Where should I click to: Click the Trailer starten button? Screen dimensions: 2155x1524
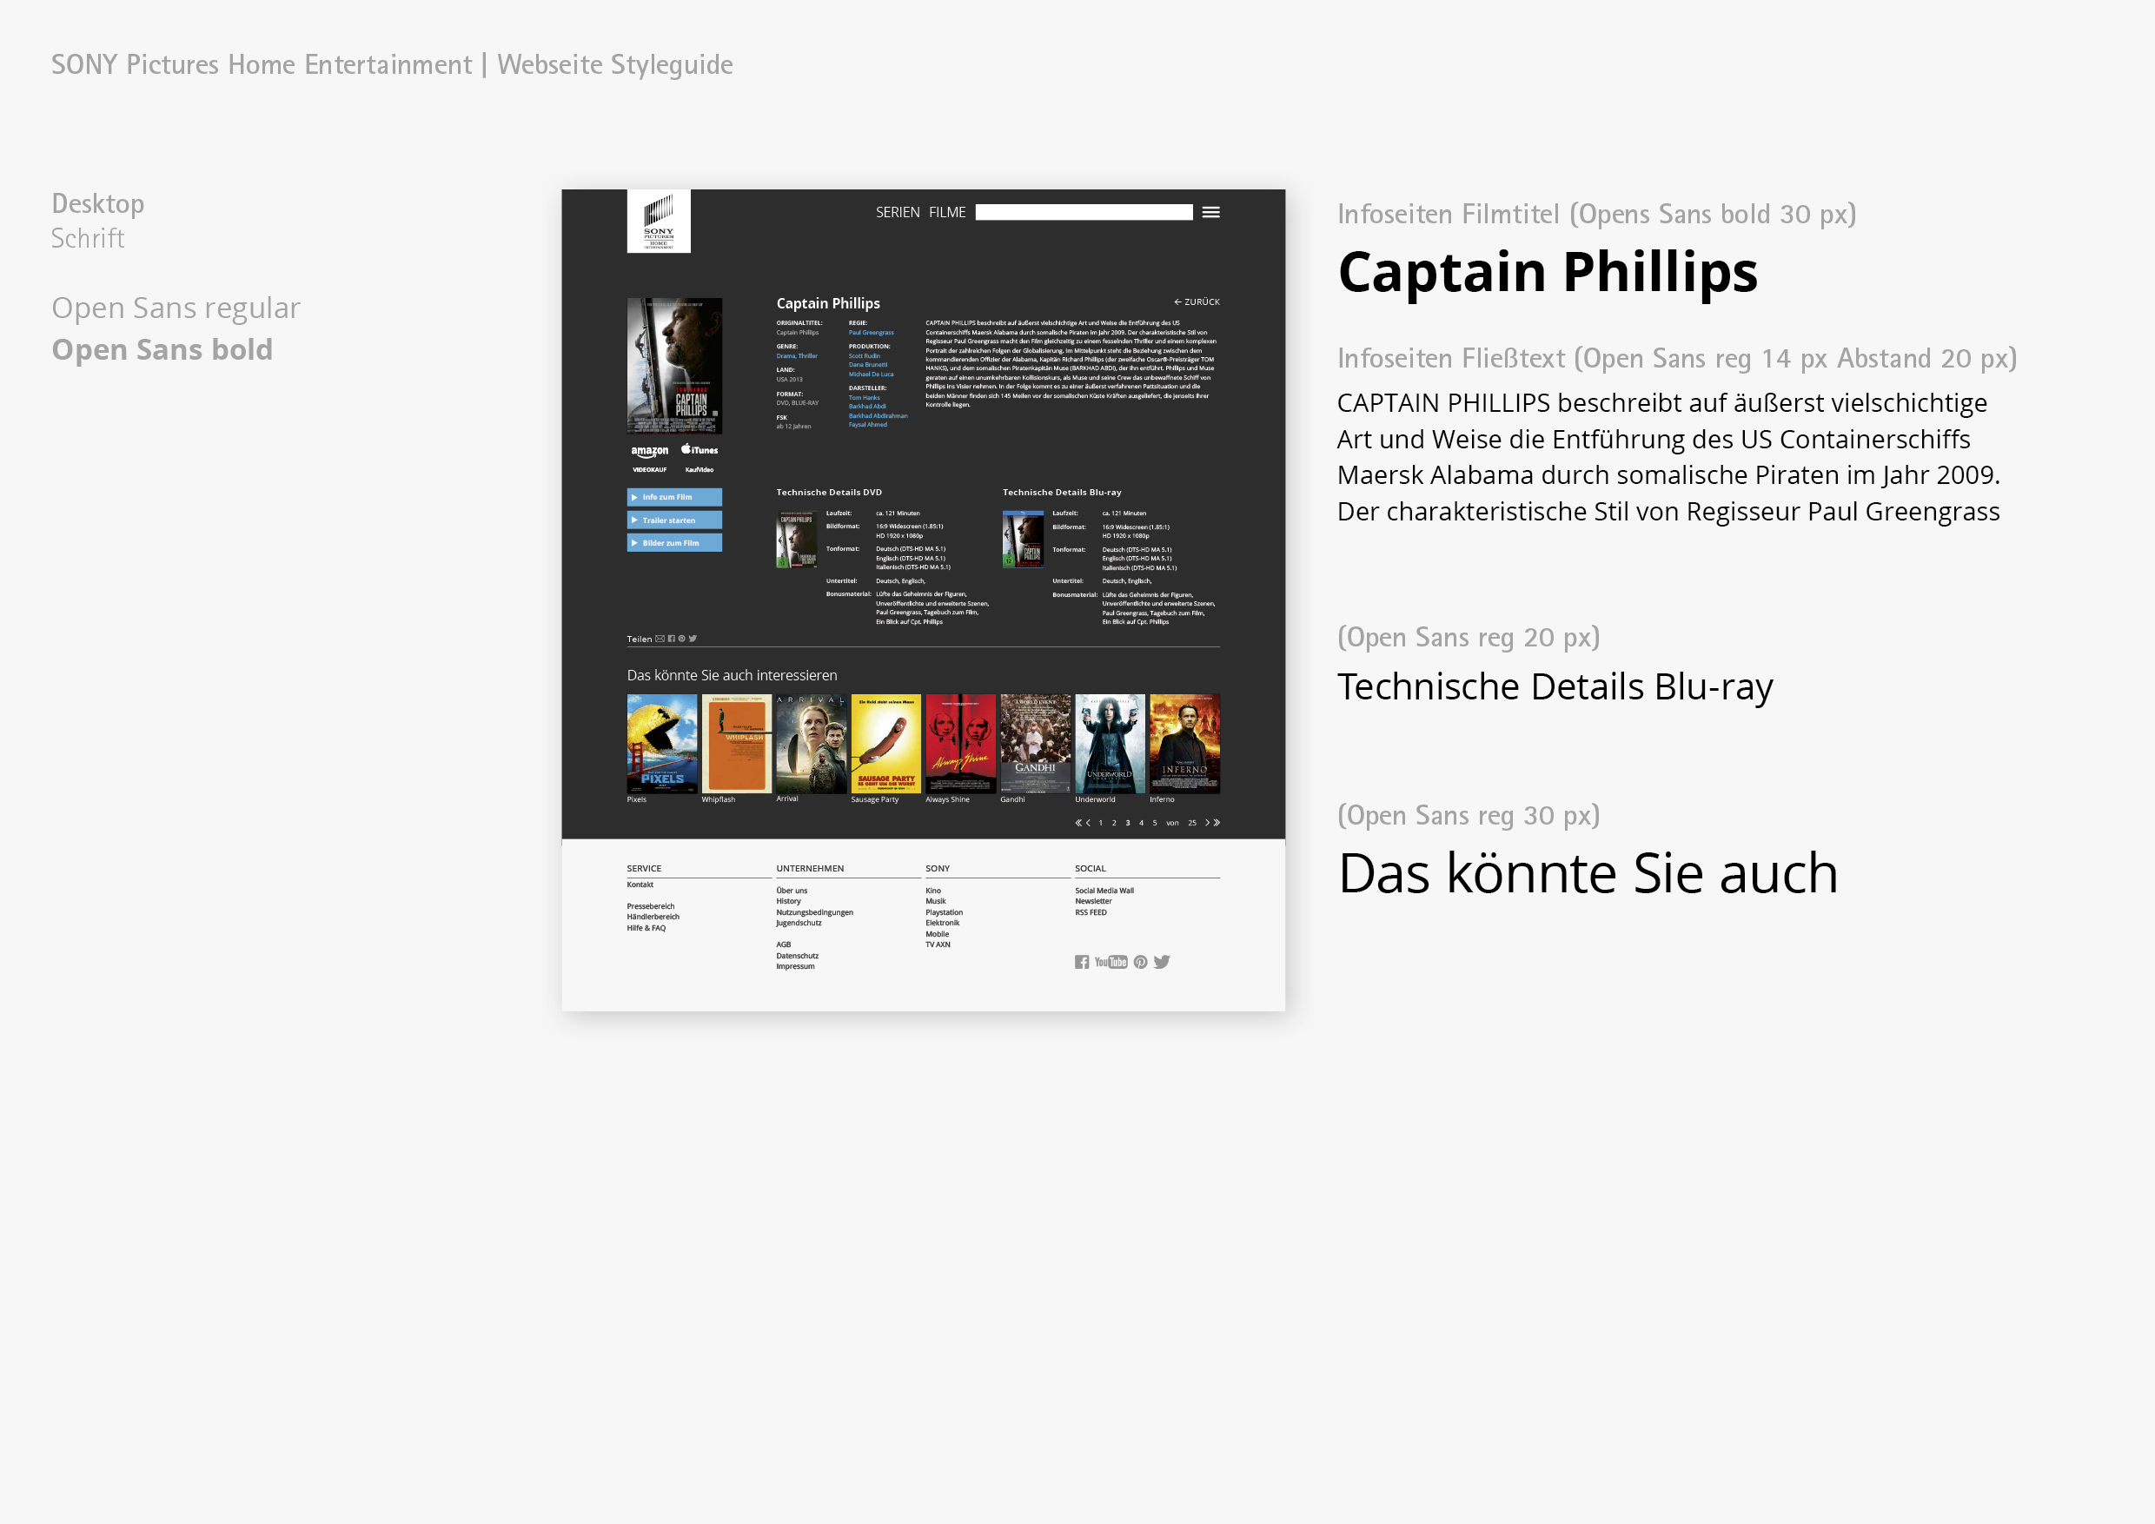pyautogui.click(x=675, y=520)
